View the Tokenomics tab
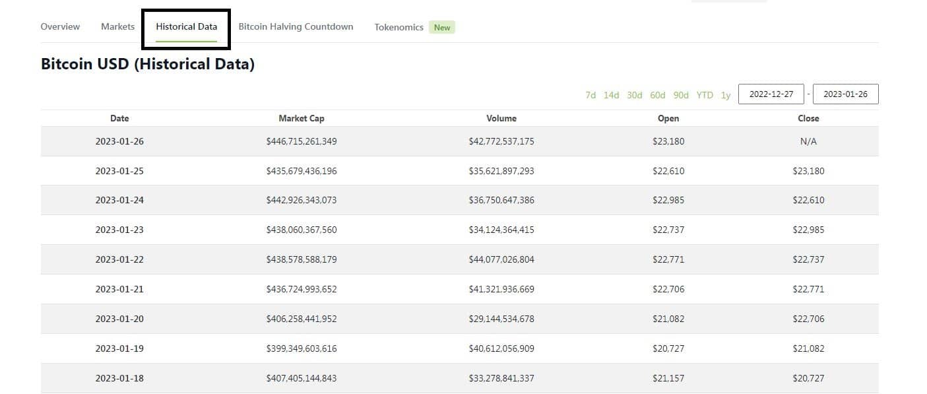The width and height of the screenshot is (927, 394). [x=399, y=27]
